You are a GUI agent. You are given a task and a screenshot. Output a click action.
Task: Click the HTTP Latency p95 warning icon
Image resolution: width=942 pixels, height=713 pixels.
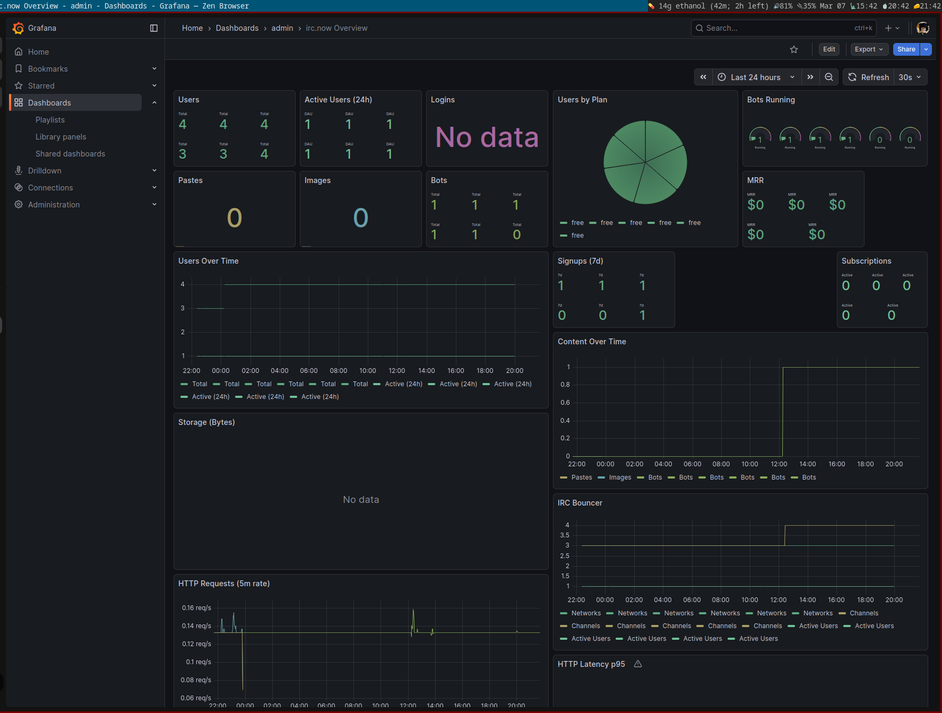point(638,664)
